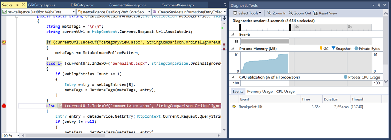Click code editor vertical scroll-down arrow
The image size is (391, 140).
click(x=224, y=130)
